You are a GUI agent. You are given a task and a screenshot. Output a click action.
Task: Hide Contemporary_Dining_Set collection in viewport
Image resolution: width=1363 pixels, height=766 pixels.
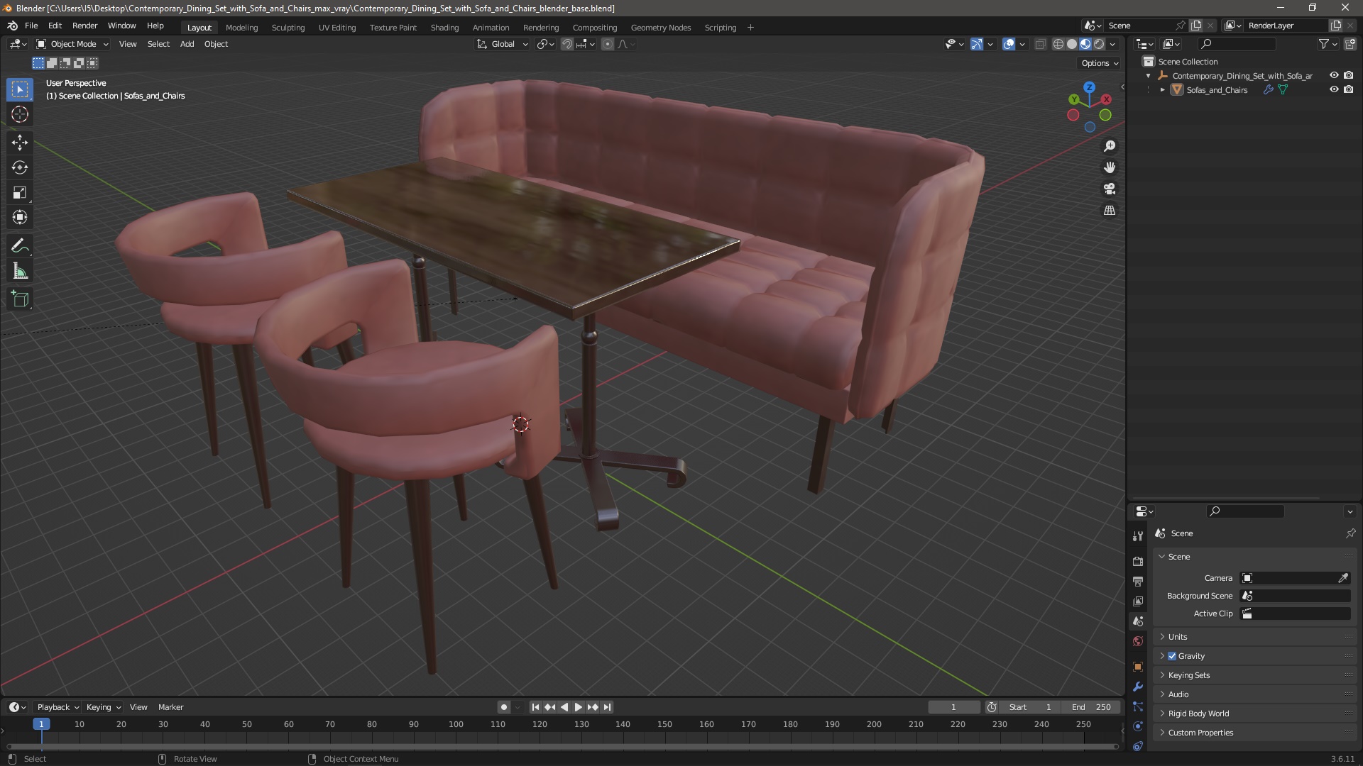1334,75
